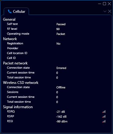Click the RSRQ signal strength bars icon
Screen dimensions: 113x134
point(104,112)
